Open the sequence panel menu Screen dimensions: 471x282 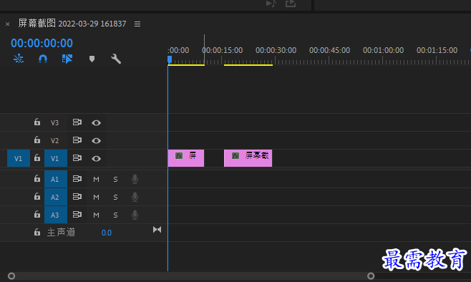[137, 24]
